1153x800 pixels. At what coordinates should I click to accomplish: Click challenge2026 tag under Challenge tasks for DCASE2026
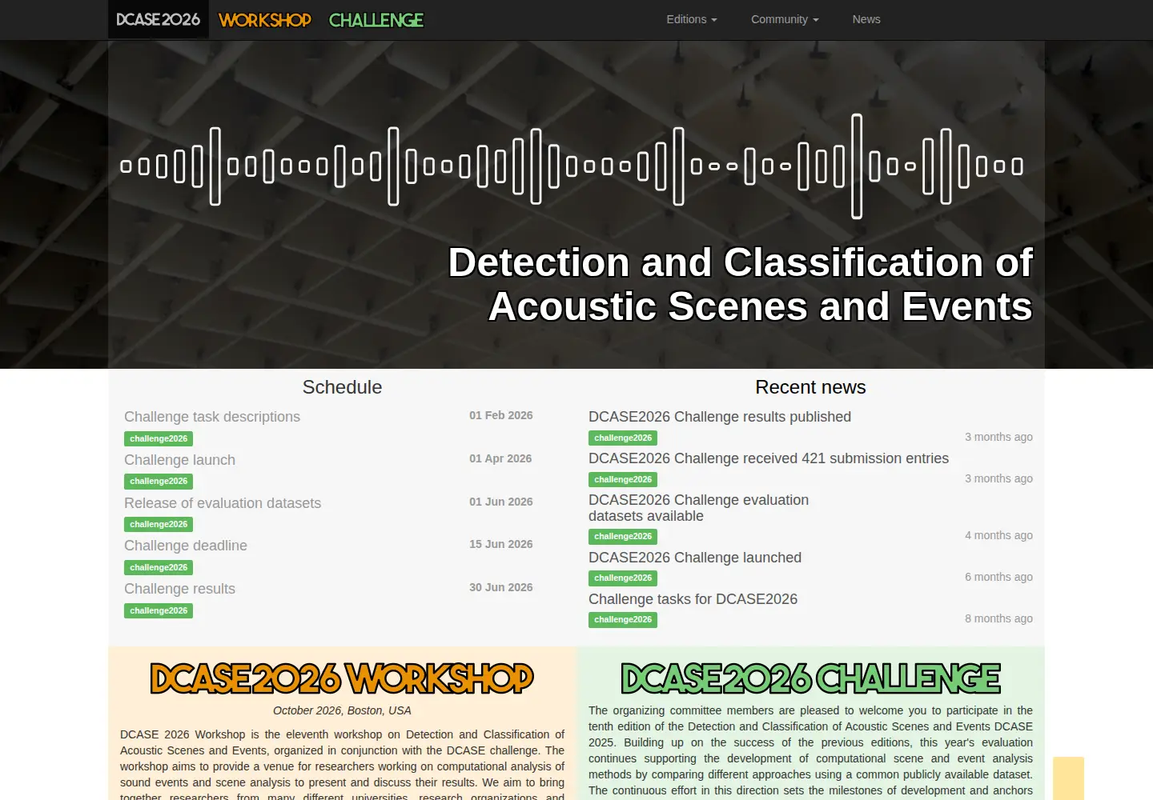[623, 619]
